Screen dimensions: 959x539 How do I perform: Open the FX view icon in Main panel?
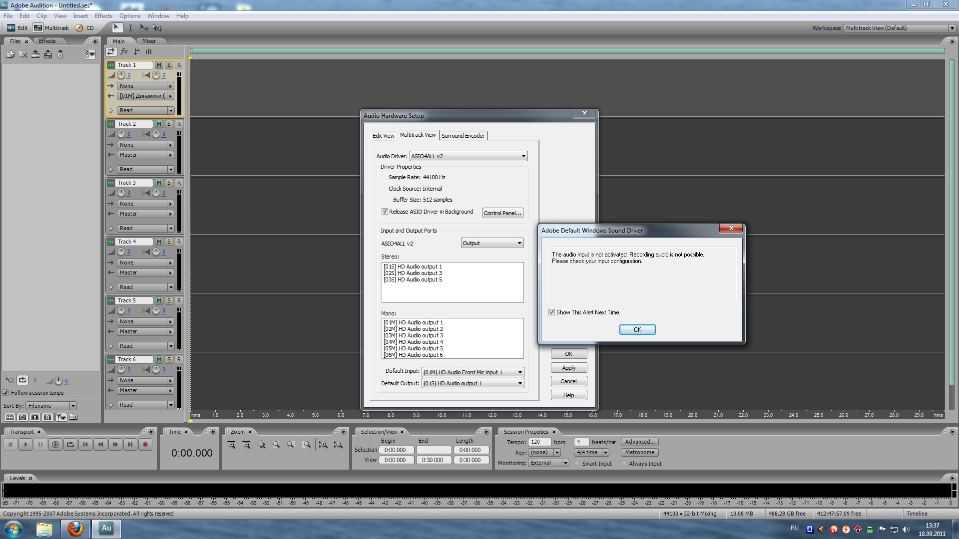click(x=124, y=51)
